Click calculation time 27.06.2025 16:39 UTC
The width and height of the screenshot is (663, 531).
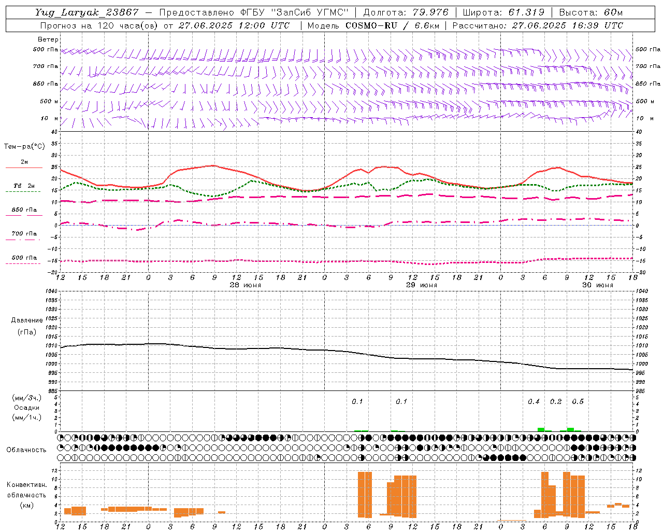pos(567,25)
